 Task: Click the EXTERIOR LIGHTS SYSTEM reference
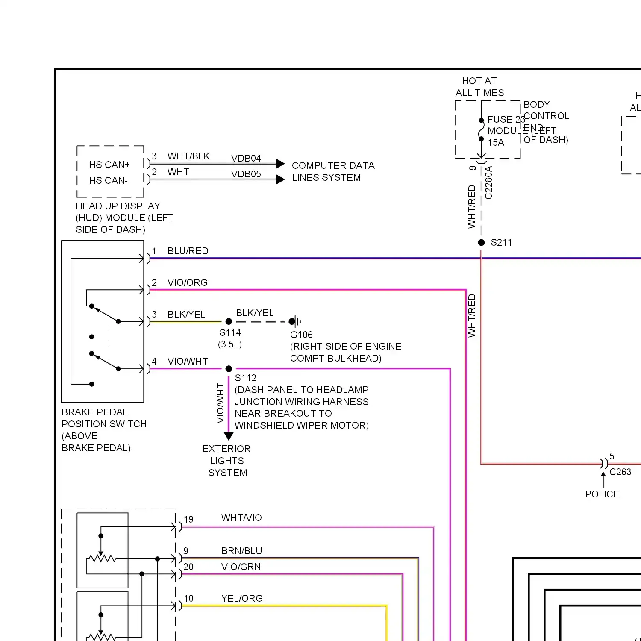(x=226, y=461)
